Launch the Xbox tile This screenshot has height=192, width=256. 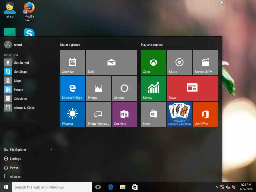tap(153, 62)
